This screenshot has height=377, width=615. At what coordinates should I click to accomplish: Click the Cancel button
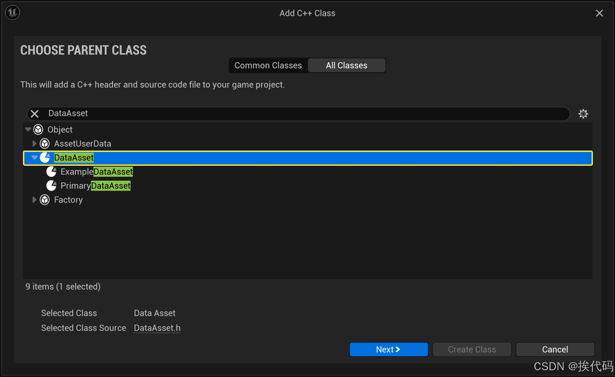[555, 349]
